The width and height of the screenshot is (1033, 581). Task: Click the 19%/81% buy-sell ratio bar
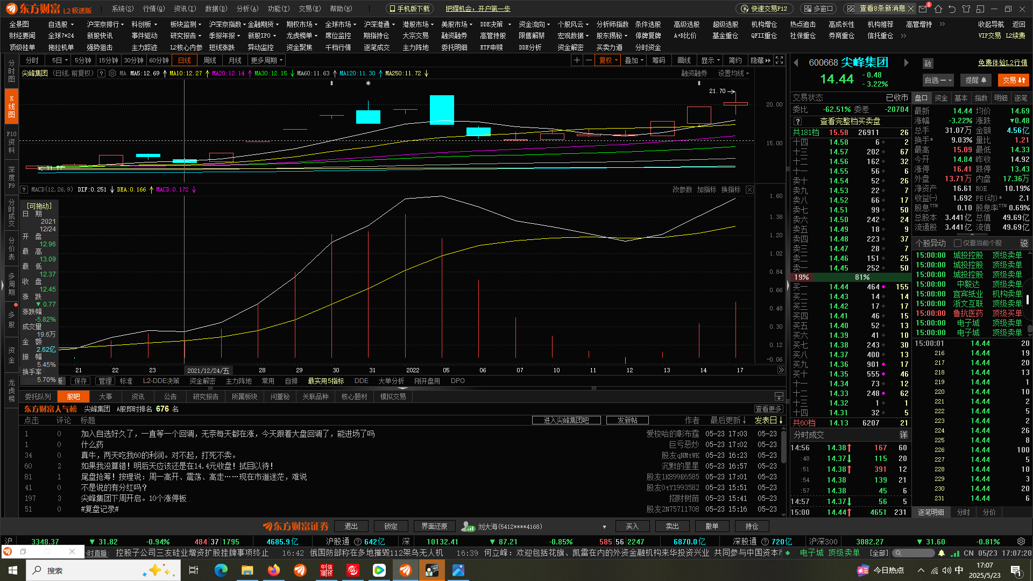coord(850,277)
